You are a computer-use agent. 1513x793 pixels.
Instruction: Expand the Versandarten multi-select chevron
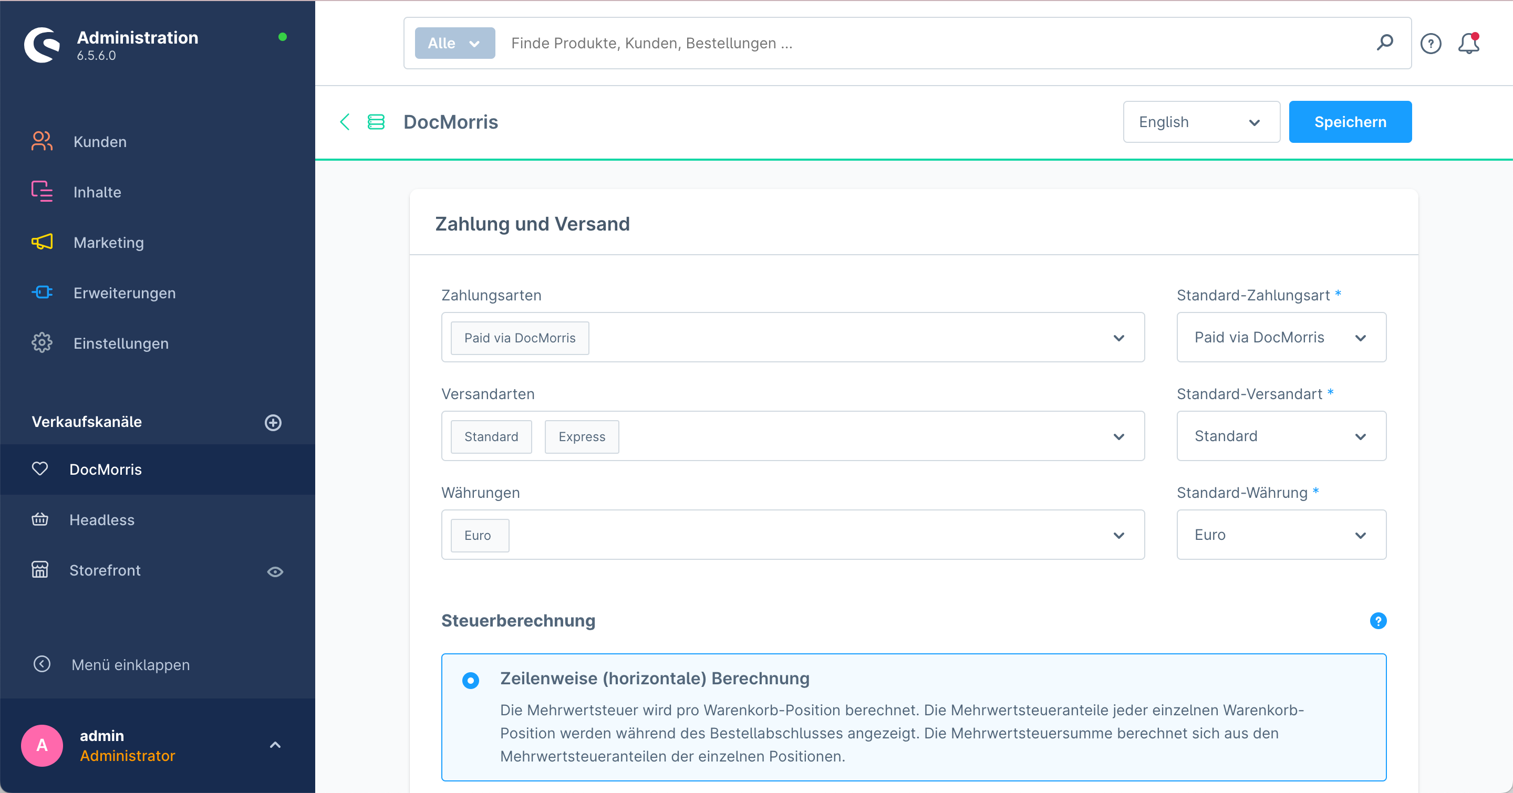1119,437
